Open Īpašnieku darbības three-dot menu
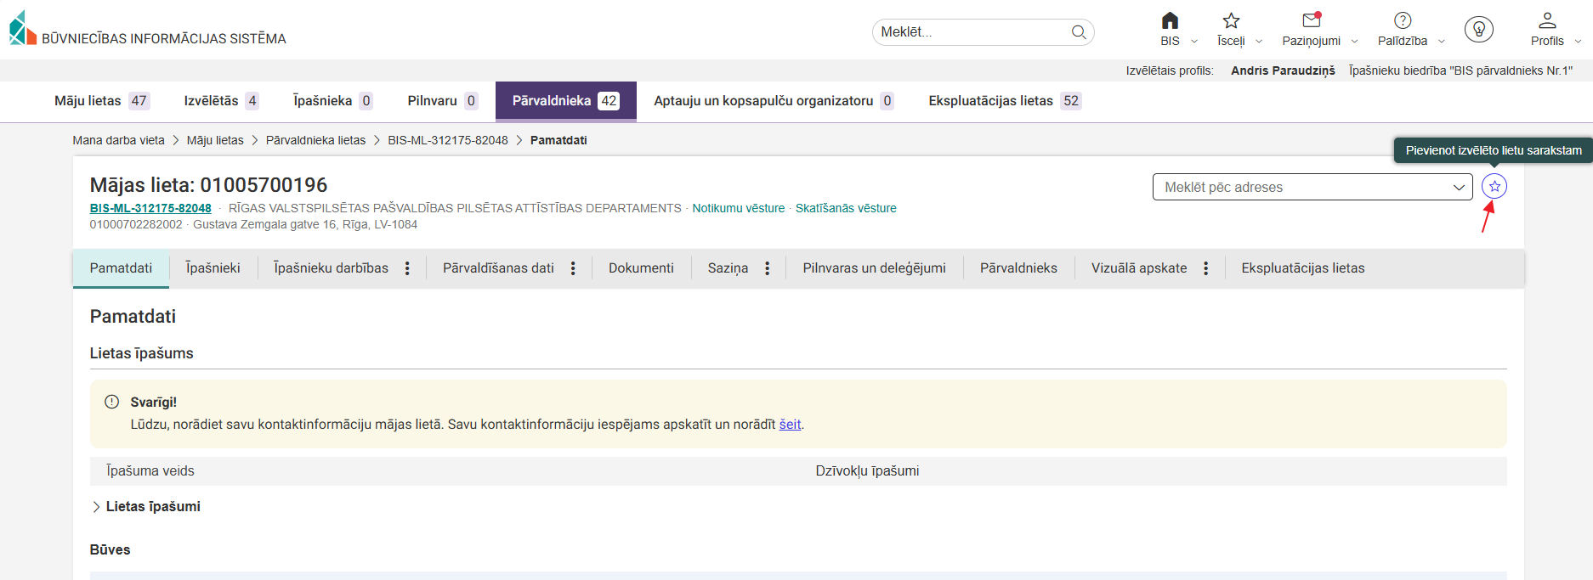This screenshot has height=580, width=1593. coord(408,268)
